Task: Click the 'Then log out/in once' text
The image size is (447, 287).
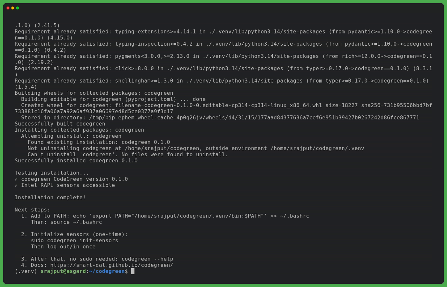Action: pos(63,247)
